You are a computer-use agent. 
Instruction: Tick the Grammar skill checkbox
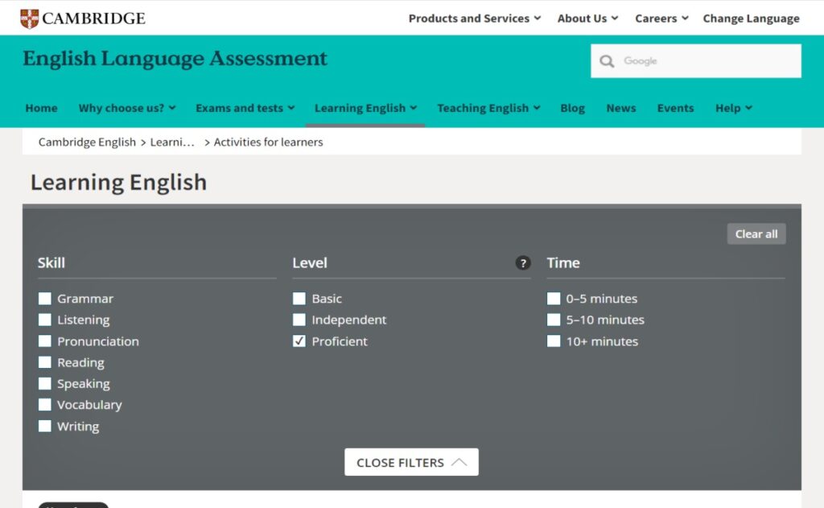point(45,299)
